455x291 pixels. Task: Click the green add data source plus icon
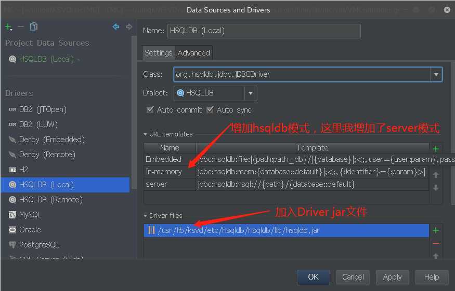point(8,27)
